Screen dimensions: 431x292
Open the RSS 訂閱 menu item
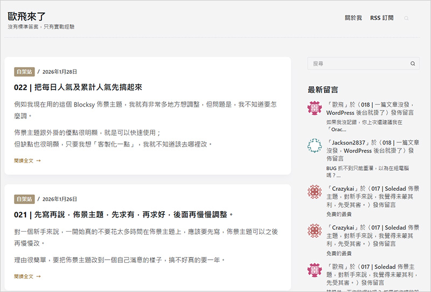click(381, 18)
